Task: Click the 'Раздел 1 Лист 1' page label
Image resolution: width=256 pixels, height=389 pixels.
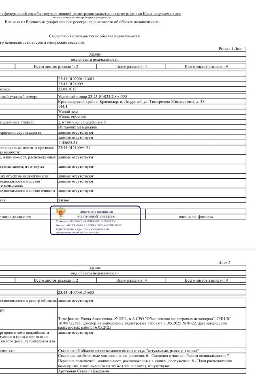Action: pos(232,49)
